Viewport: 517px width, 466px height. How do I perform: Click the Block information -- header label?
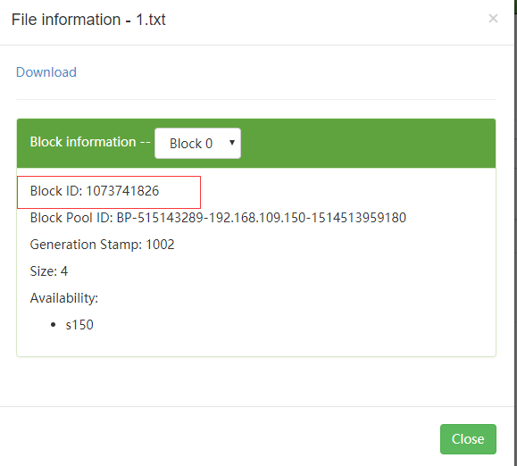(x=90, y=142)
